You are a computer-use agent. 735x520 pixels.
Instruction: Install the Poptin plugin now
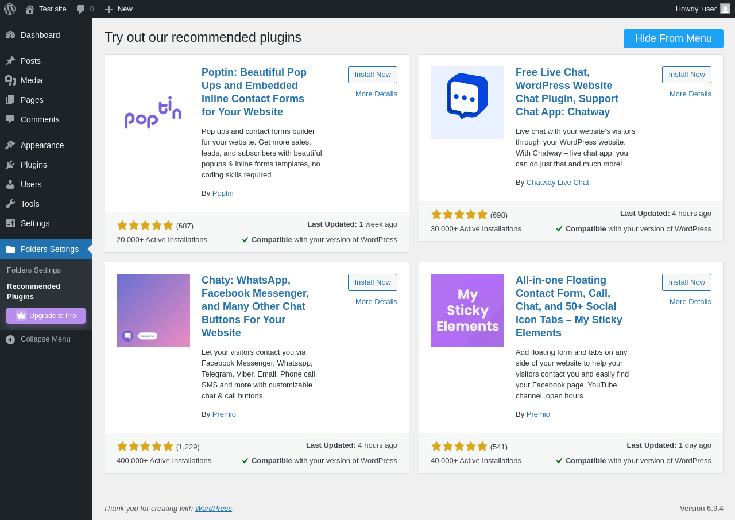click(x=373, y=75)
